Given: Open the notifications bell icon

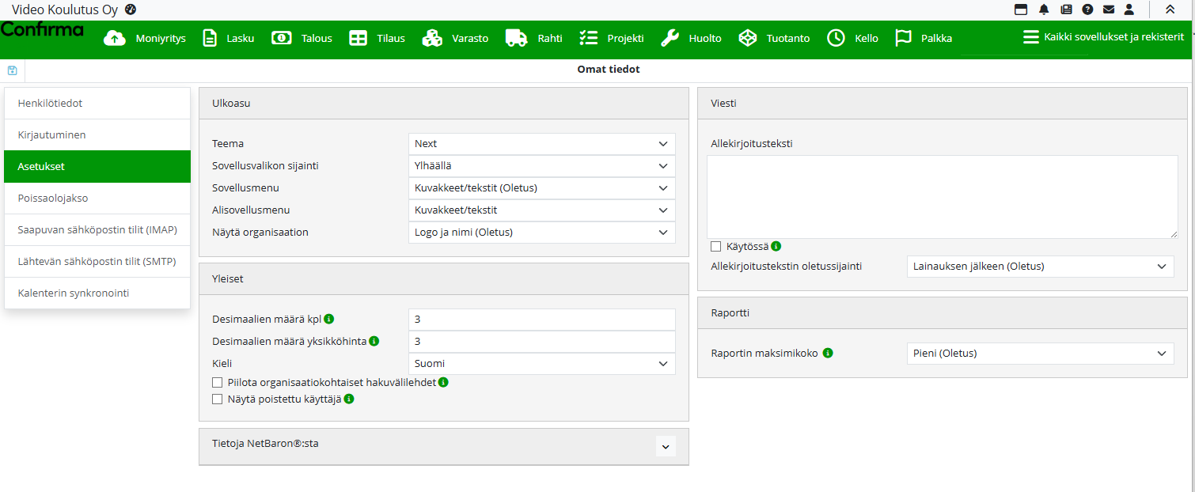Looking at the screenshot, I should click(1044, 9).
